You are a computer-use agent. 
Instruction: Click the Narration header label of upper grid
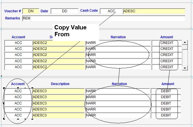(118, 37)
